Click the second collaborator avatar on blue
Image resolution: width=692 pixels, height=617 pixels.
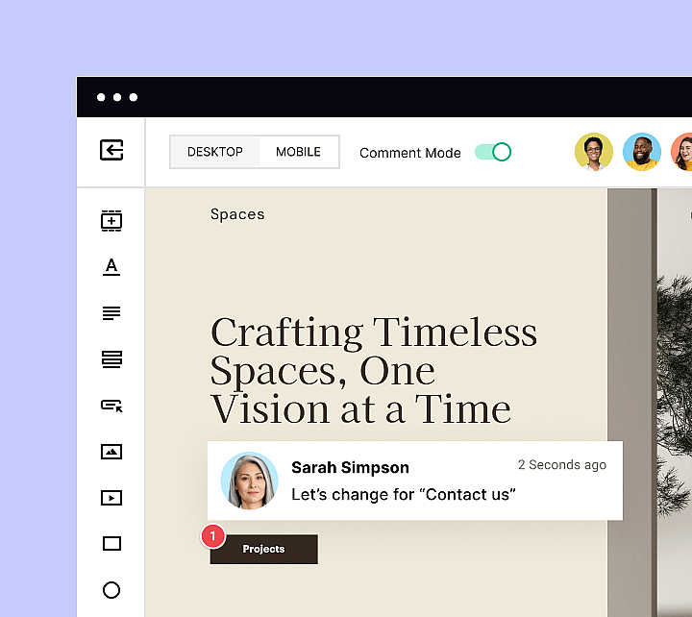[x=641, y=152]
